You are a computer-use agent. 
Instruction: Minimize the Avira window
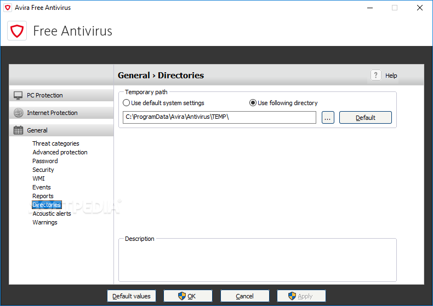pos(370,8)
